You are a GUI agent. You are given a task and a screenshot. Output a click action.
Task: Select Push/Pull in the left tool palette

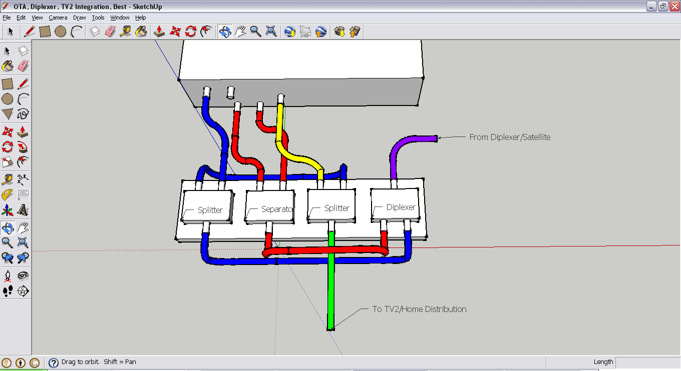click(23, 132)
